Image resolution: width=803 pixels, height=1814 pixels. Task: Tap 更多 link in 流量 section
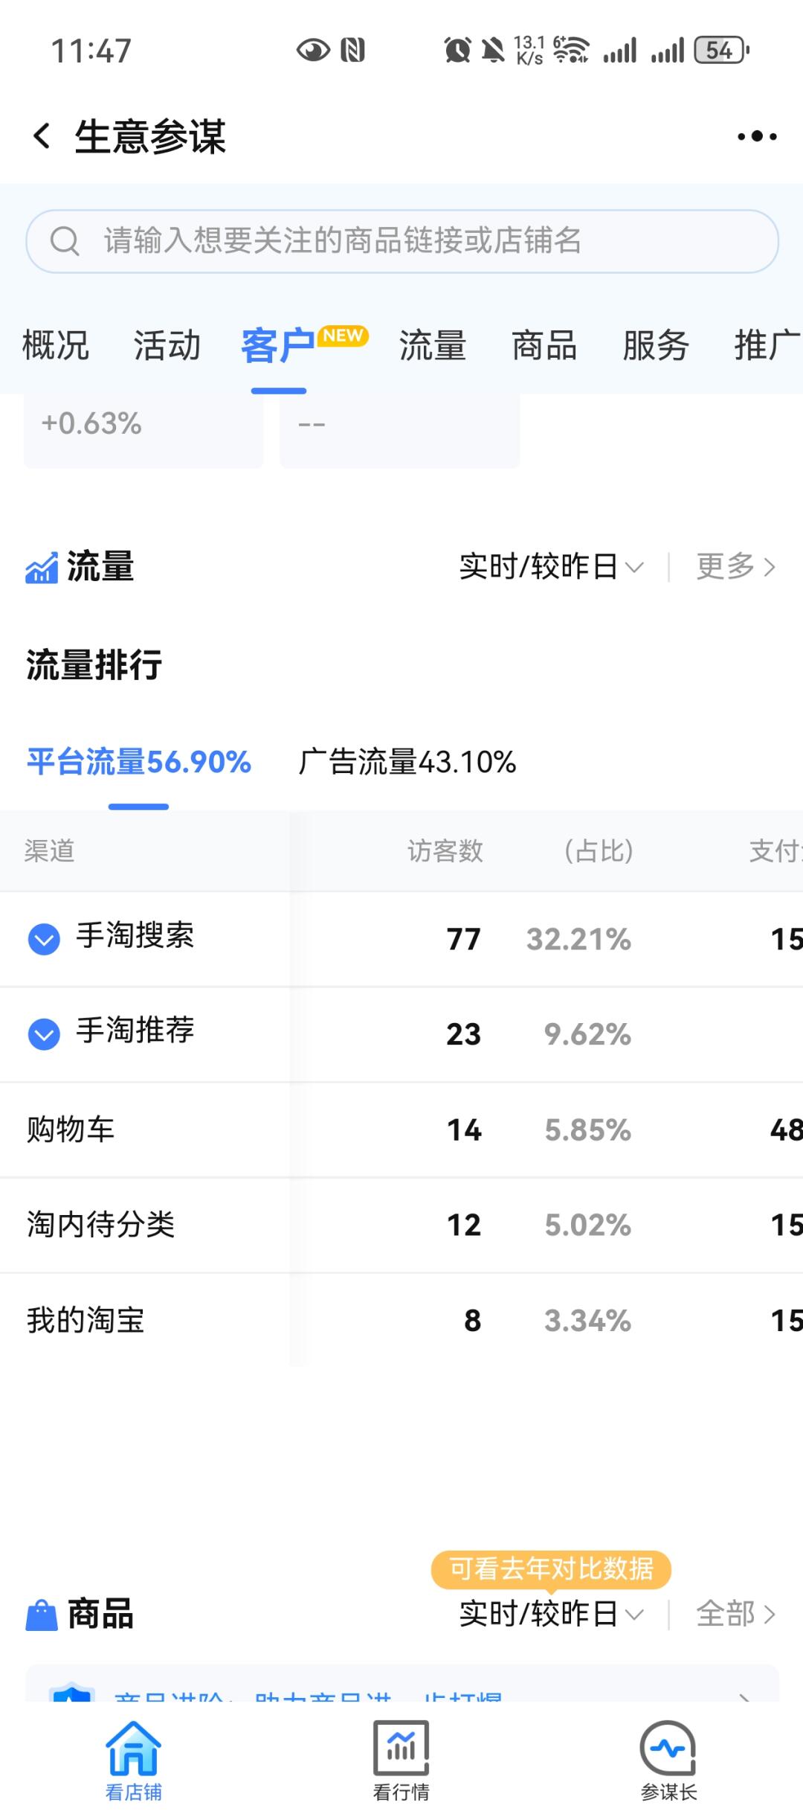pos(735,567)
